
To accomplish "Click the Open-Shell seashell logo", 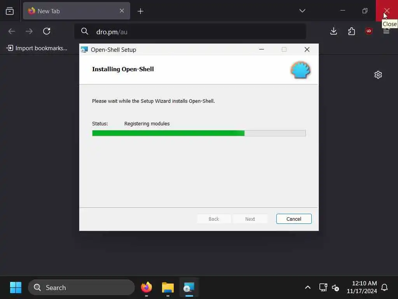I will tap(300, 70).
